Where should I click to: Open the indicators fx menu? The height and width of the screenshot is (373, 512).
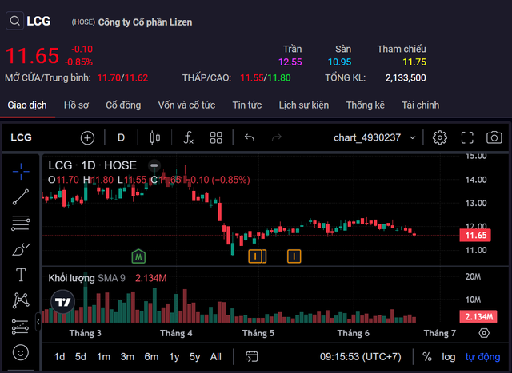[x=188, y=137]
